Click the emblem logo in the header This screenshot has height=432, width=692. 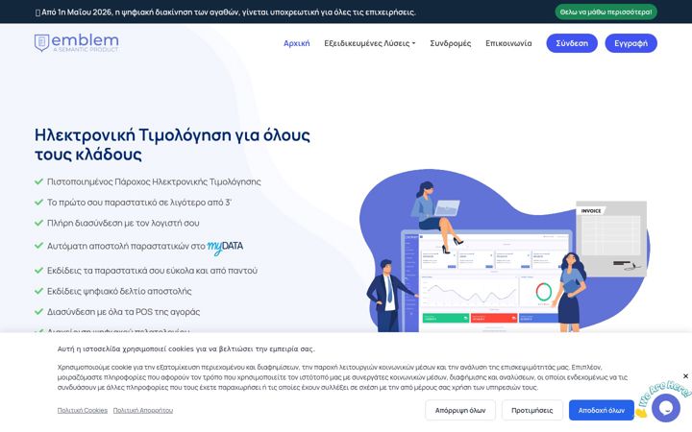[76, 43]
